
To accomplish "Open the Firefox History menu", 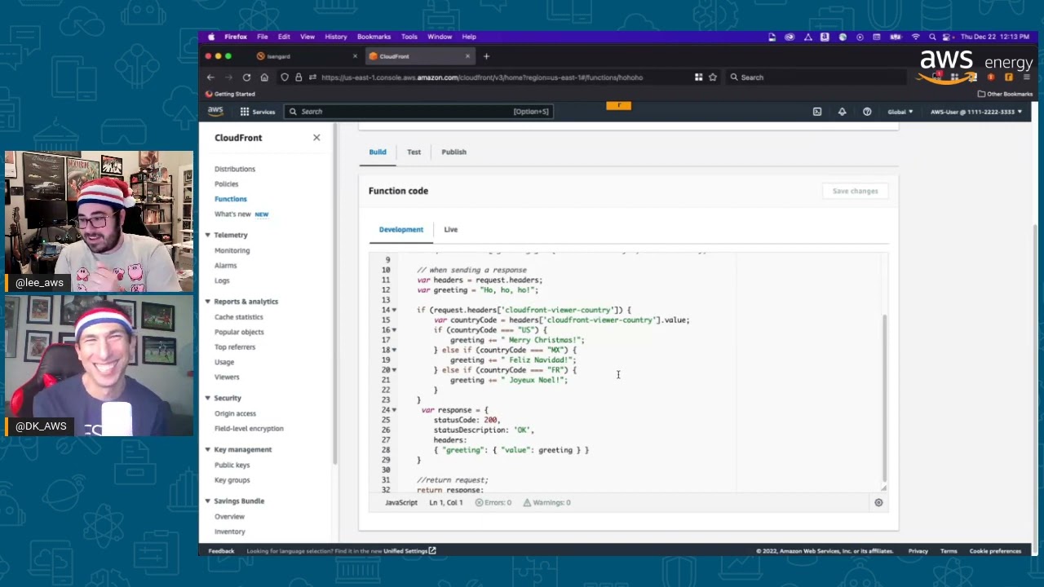I will click(335, 37).
